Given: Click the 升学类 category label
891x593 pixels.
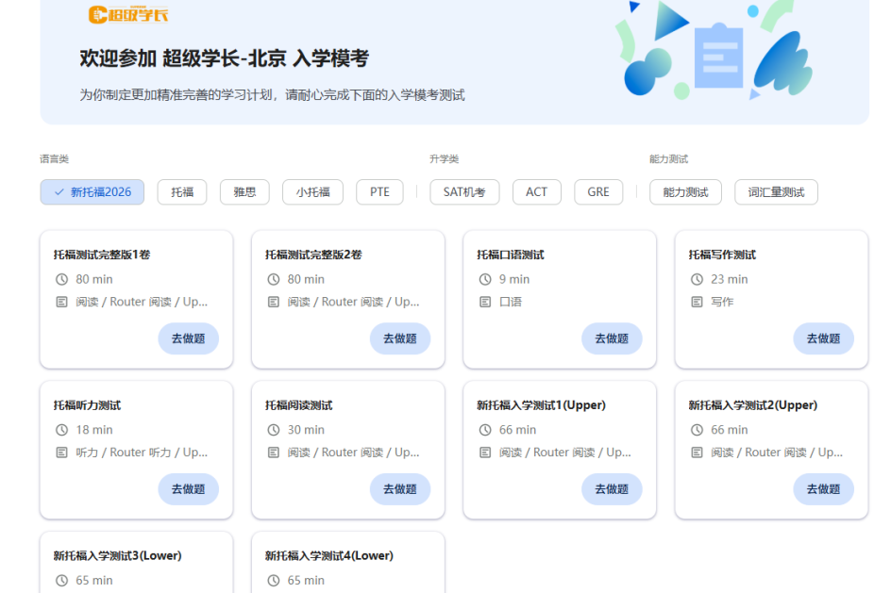Looking at the screenshot, I should [444, 159].
